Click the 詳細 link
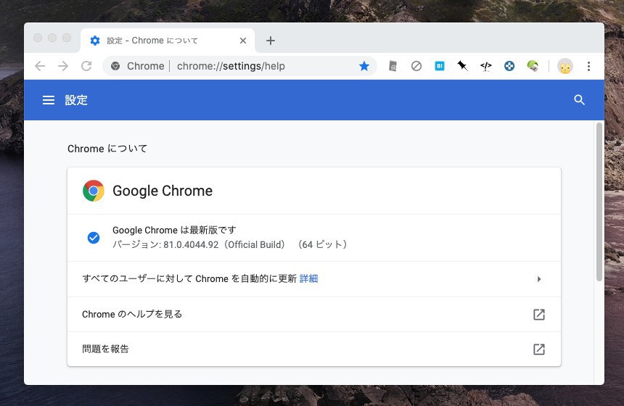Image resolution: width=624 pixels, height=406 pixels. tap(308, 278)
